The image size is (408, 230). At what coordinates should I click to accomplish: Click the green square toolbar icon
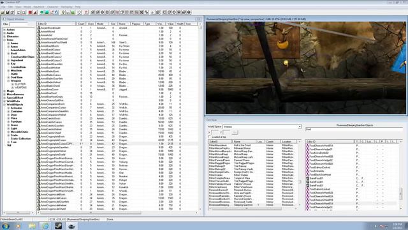[x=73, y=12]
